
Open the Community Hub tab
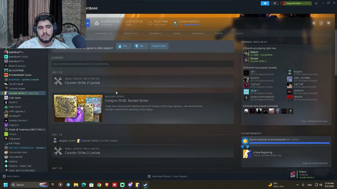click(x=103, y=33)
